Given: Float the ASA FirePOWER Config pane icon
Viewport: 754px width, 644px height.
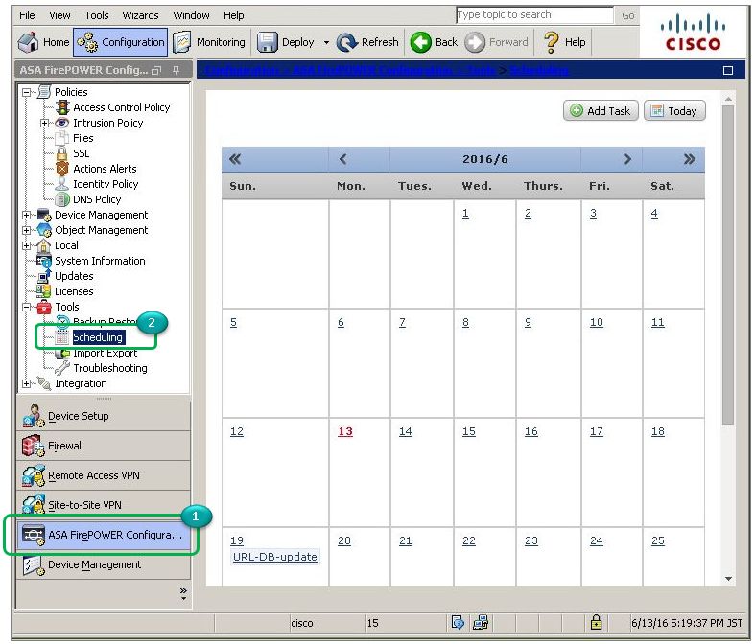Looking at the screenshot, I should coord(156,71).
